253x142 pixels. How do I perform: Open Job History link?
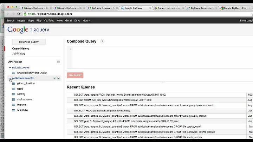point(19,53)
